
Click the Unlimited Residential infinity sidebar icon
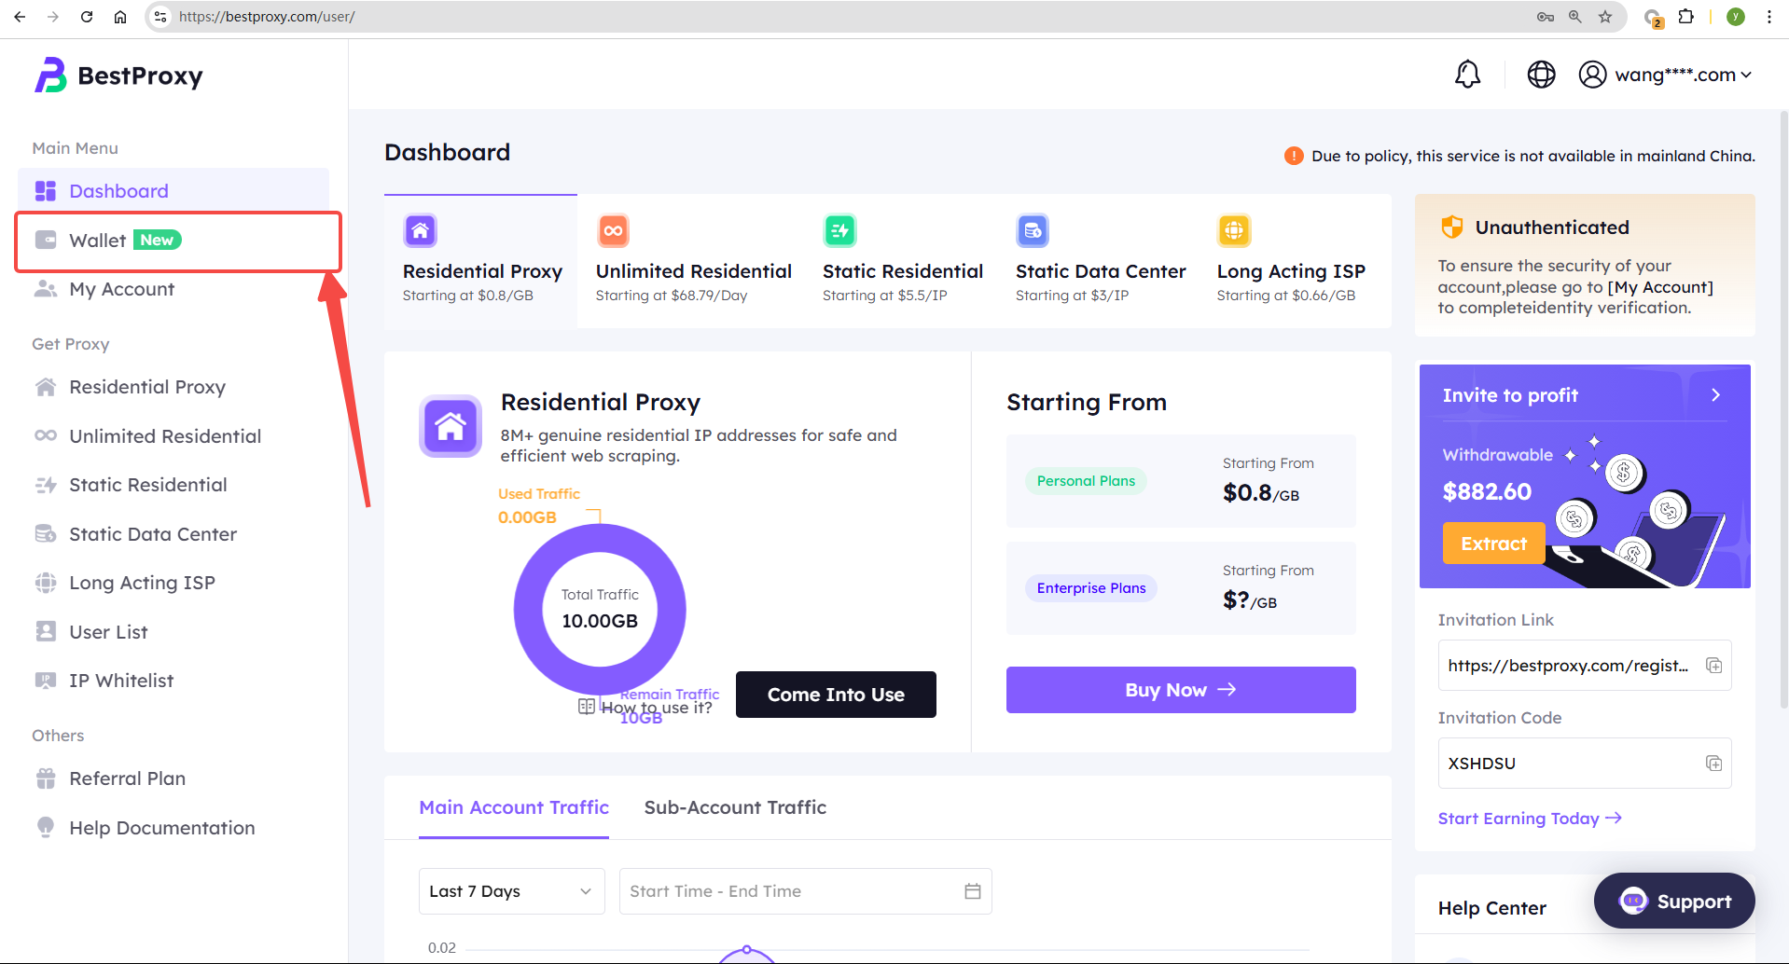(46, 436)
